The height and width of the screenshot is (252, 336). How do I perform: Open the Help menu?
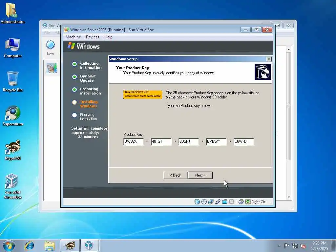pyautogui.click(x=108, y=37)
